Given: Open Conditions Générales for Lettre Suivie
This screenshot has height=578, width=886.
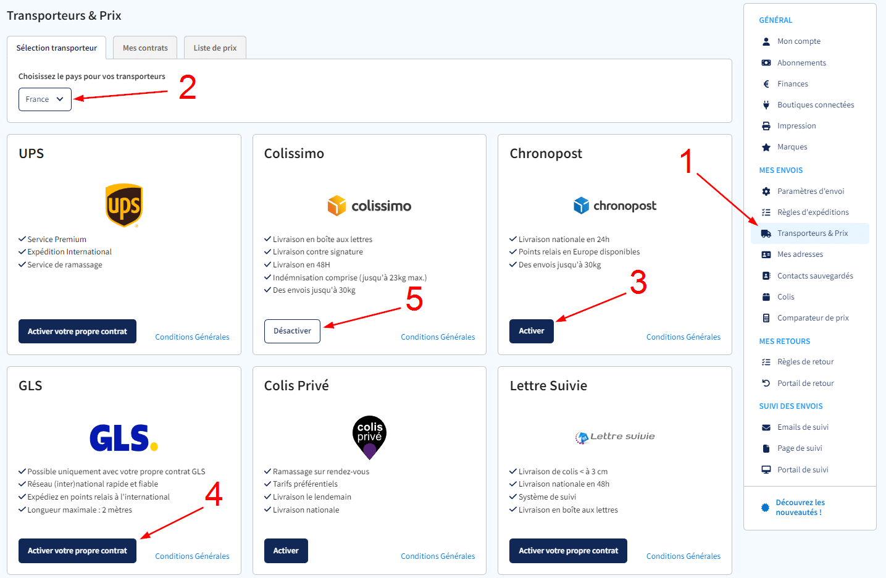Looking at the screenshot, I should [683, 556].
